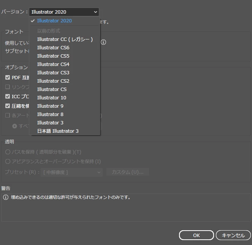Toggle the 圧縮を使用 checkbox
Image resolution: width=252 pixels, height=245 pixels.
[8, 106]
